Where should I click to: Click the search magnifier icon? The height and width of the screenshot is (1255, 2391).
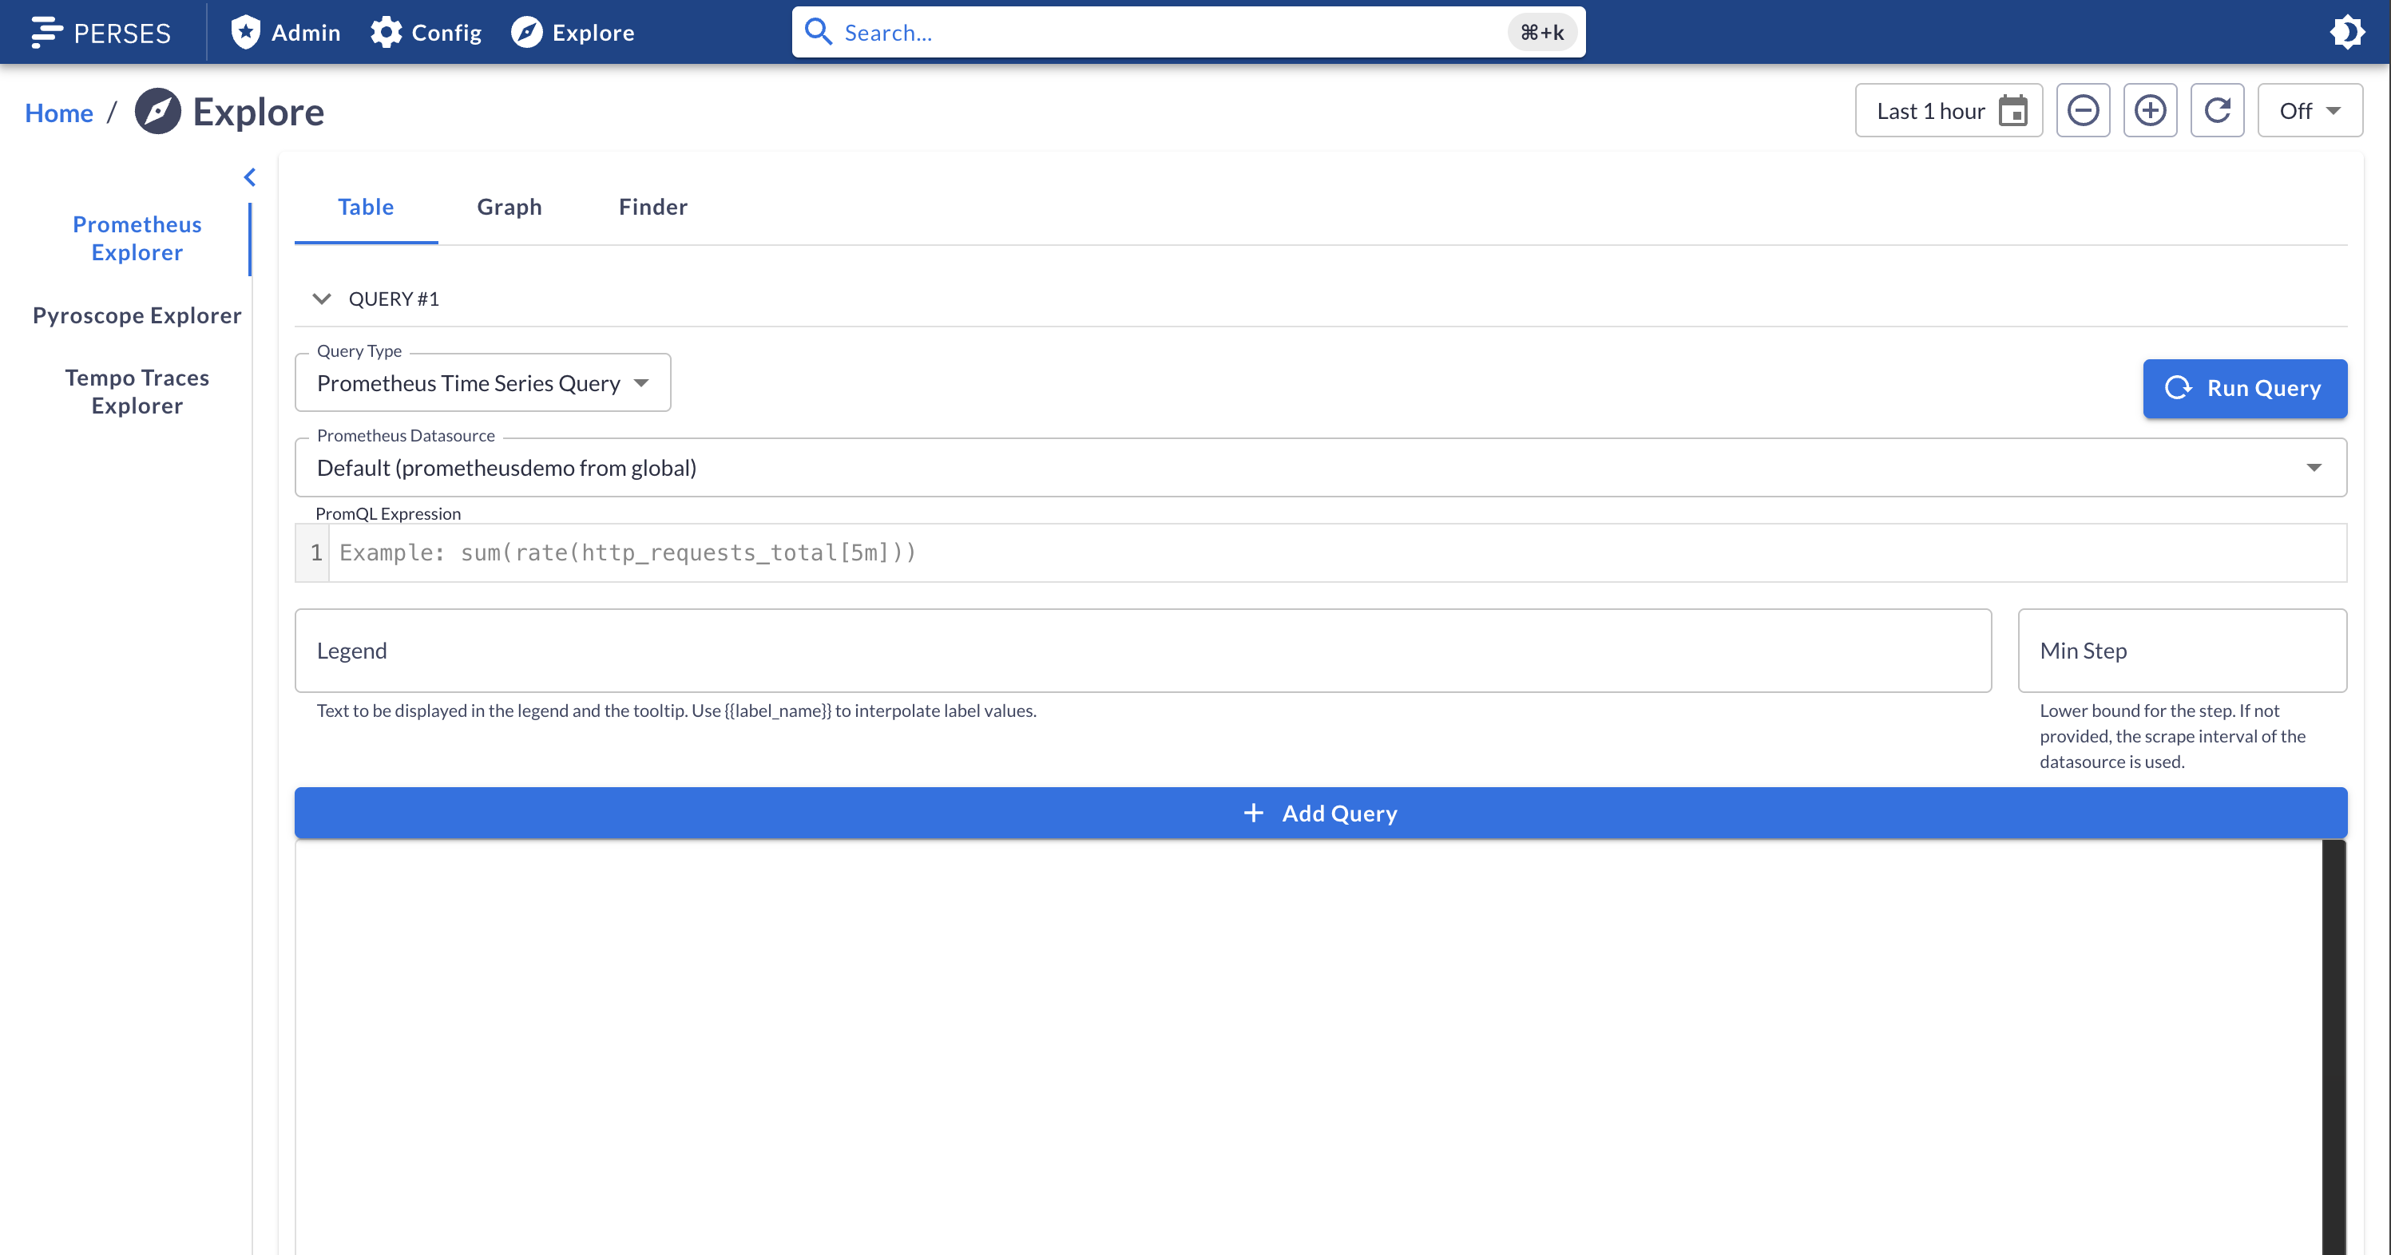coord(818,33)
